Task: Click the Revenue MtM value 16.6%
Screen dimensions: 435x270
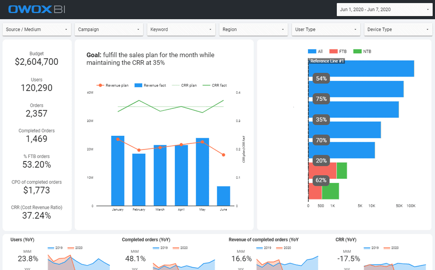Action: tap(242, 259)
